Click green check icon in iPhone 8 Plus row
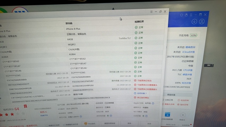 tap(136, 27)
